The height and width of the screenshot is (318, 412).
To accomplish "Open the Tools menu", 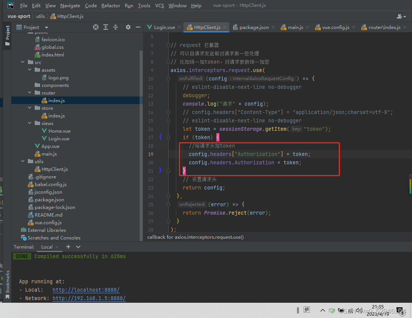I will (x=144, y=5).
